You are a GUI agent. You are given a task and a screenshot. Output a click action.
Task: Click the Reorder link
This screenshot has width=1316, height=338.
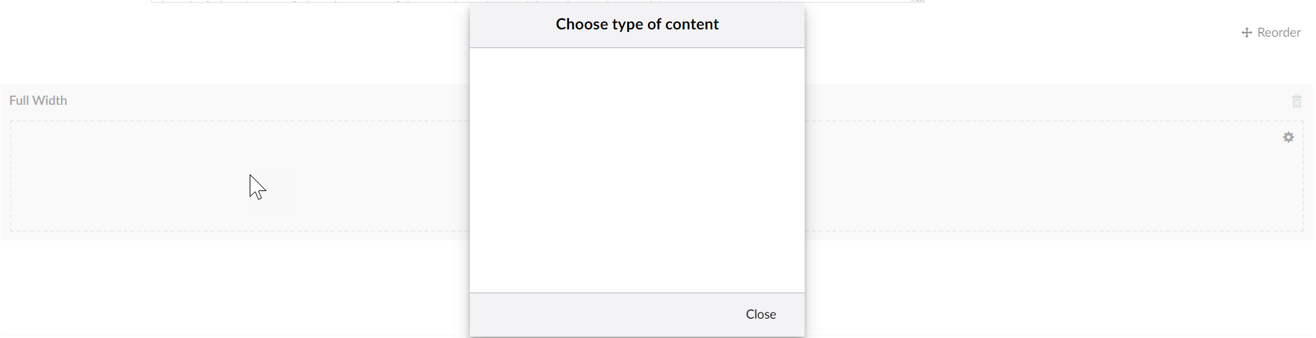[x=1271, y=33]
